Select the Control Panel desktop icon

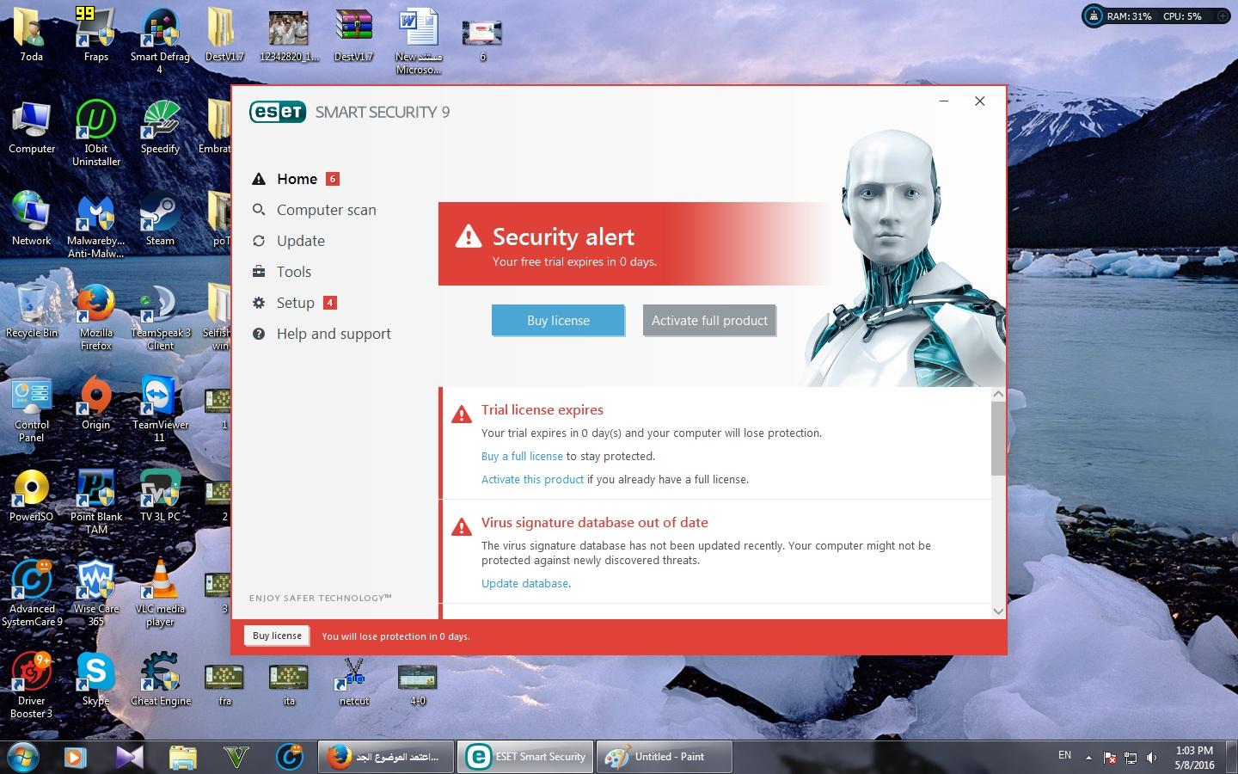31,408
